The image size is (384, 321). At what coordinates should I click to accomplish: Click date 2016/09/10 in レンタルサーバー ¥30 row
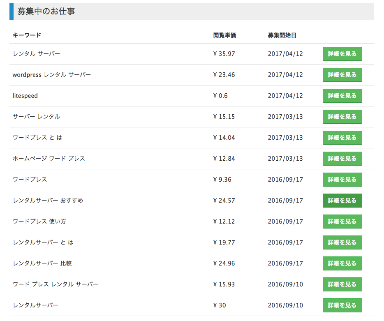click(x=285, y=305)
